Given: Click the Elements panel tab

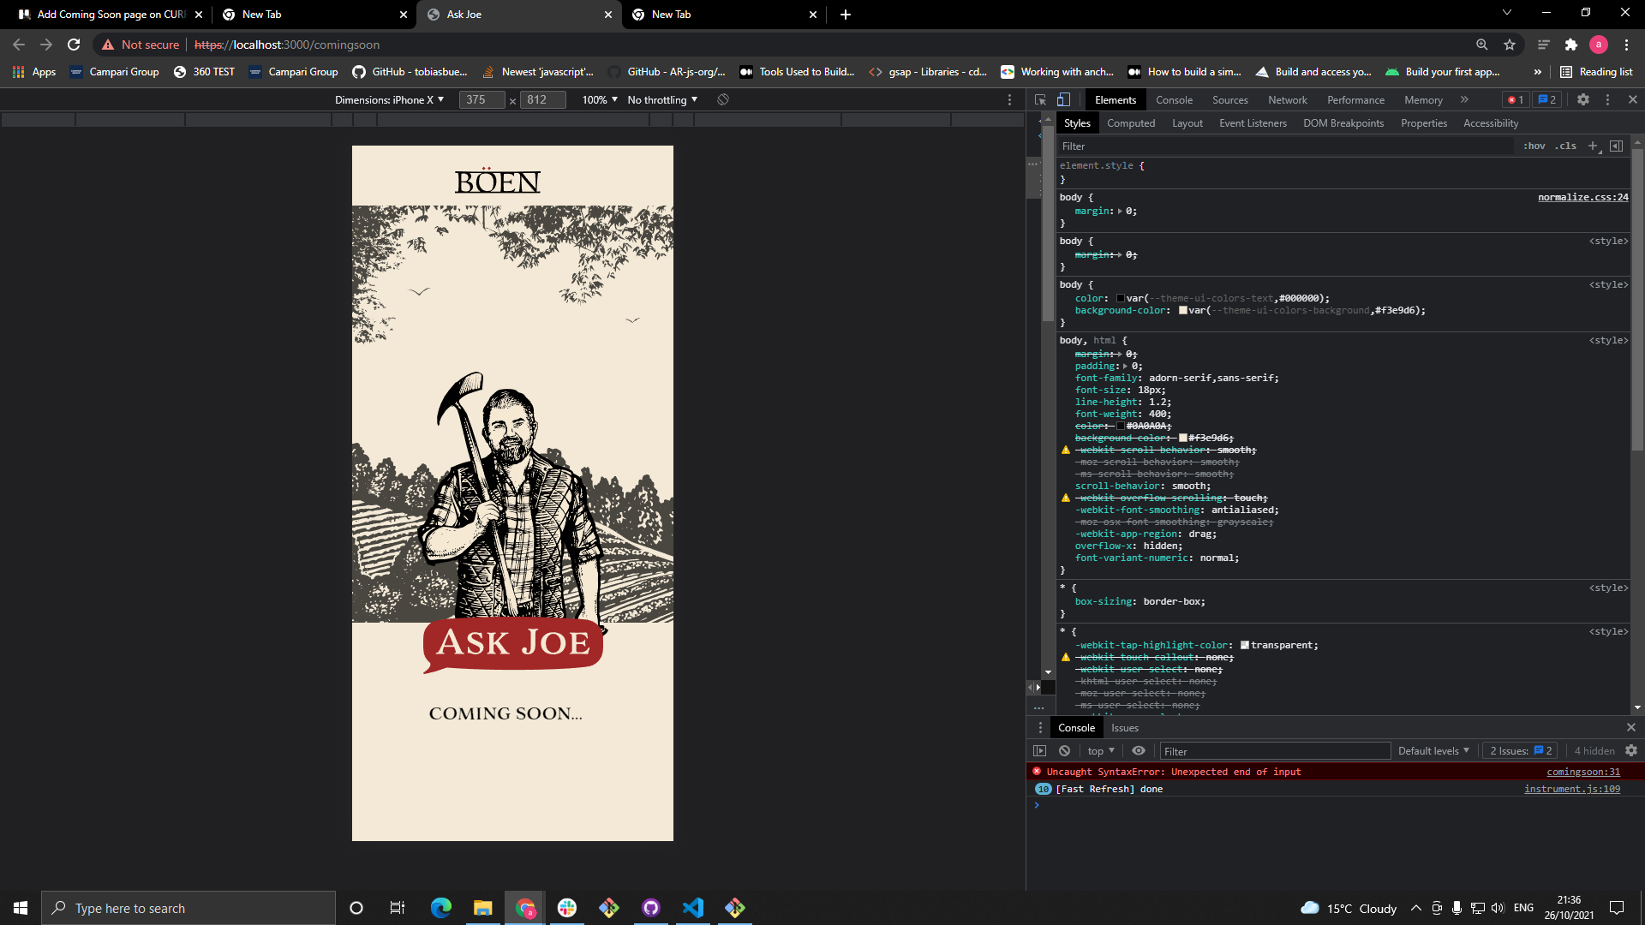Looking at the screenshot, I should (1116, 99).
